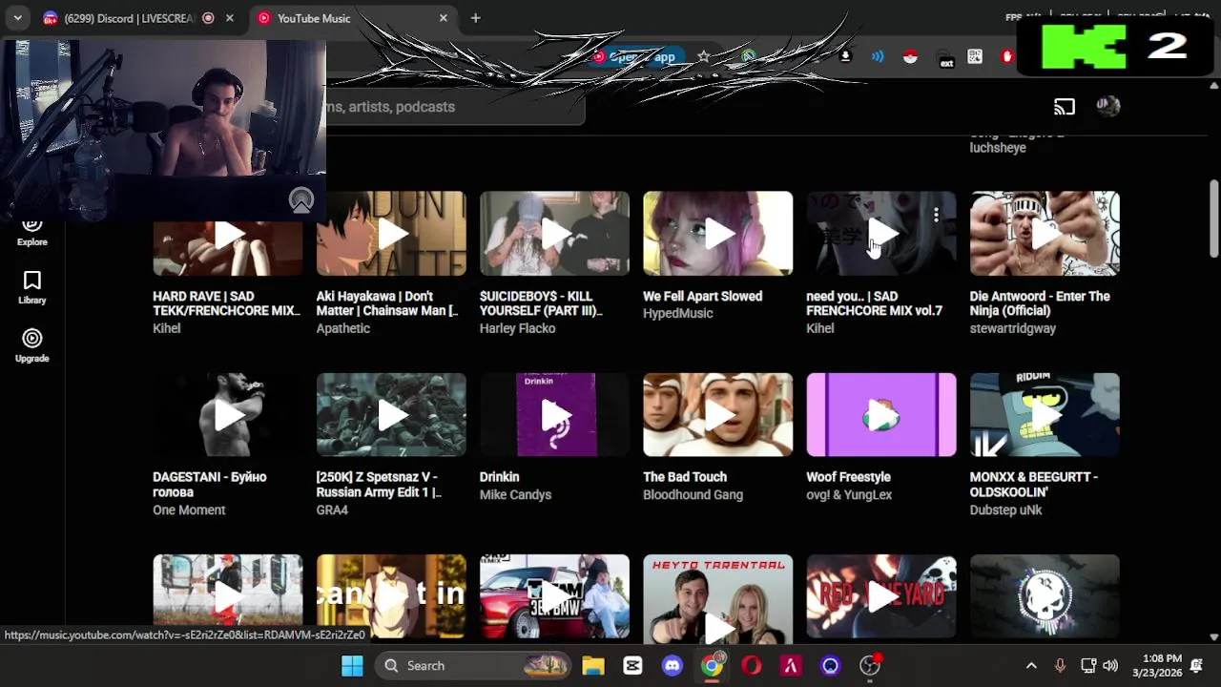Open the Explore section in sidebar
This screenshot has width=1221, height=687.
tap(31, 232)
